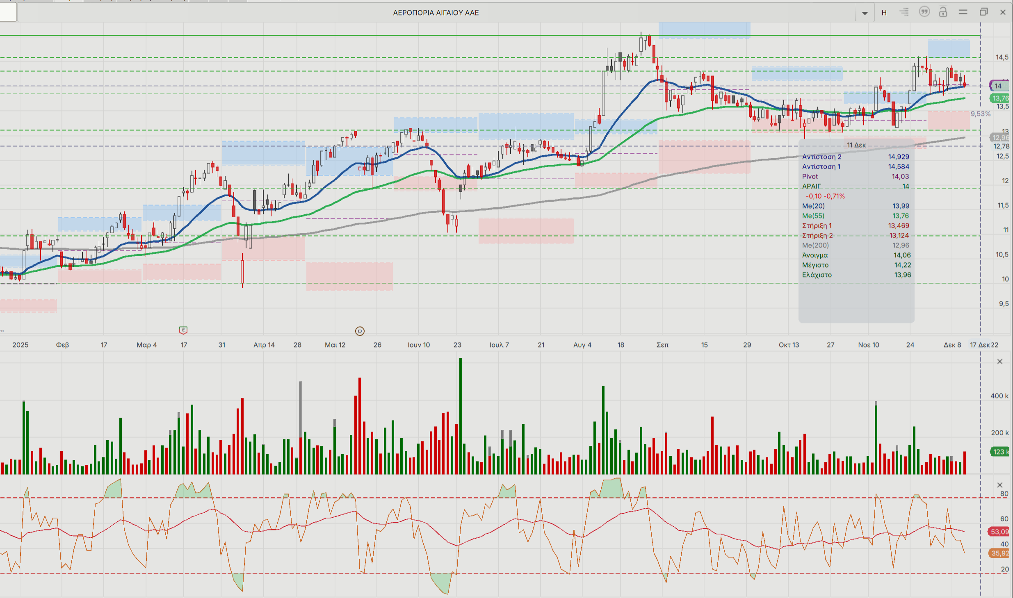The image size is (1013, 598).
Task: Click the E earnings marker on time axis
Action: [183, 330]
